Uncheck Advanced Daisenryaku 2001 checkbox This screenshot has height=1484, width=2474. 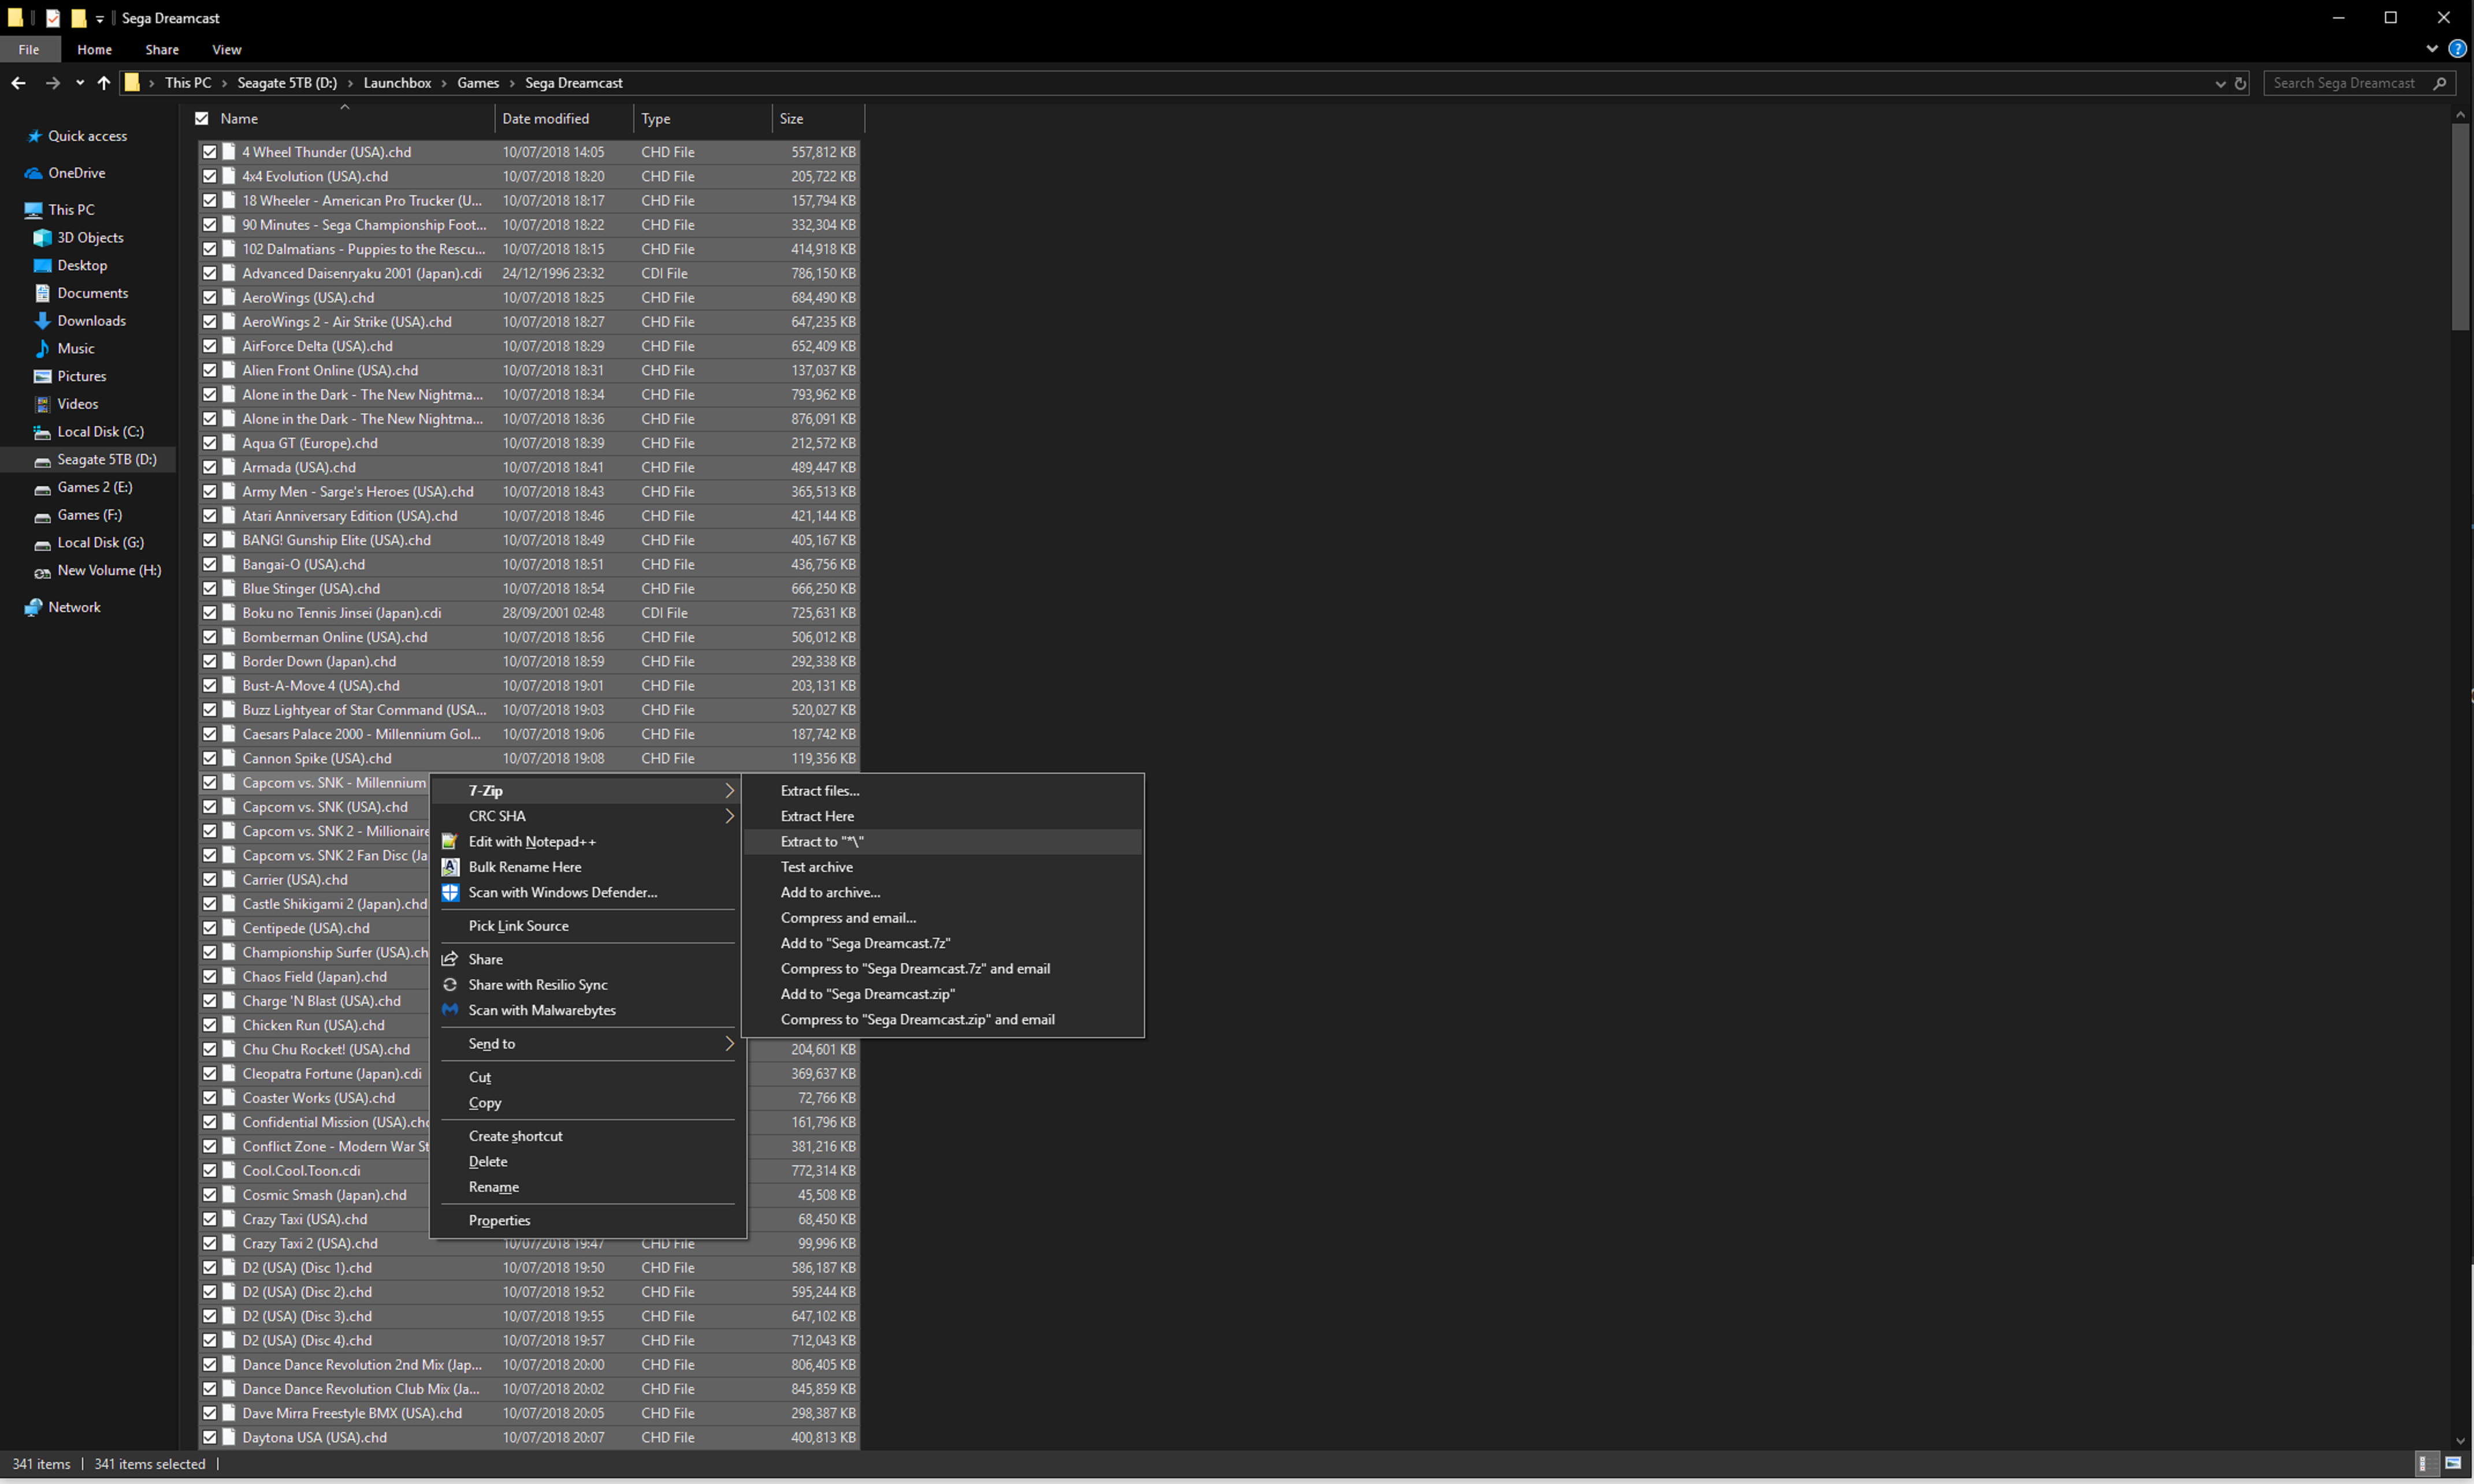[209, 273]
